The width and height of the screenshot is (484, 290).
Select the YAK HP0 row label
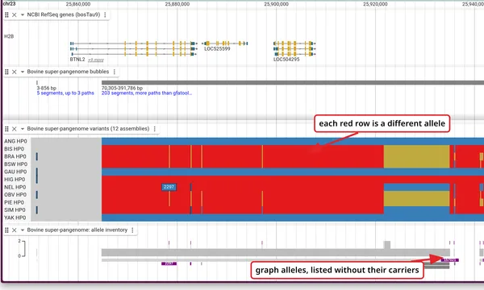click(x=15, y=217)
